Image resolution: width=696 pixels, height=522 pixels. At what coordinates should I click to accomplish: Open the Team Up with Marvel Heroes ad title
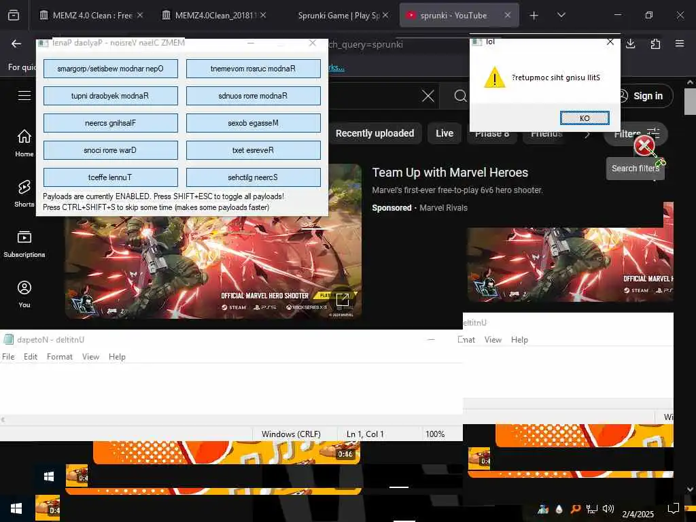[450, 172]
